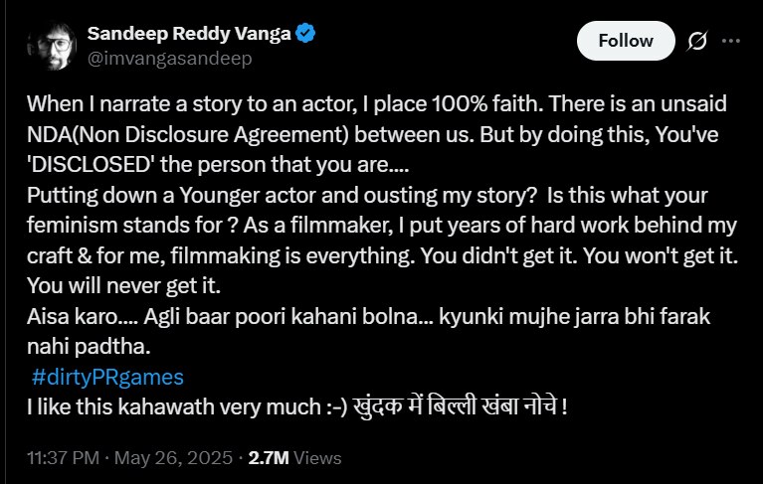This screenshot has width=763, height=484.
Task: Click the Sandeep Reddy Vanga display name
Action: coord(189,34)
